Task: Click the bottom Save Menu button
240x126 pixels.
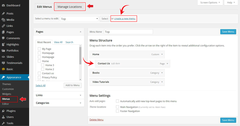Action: pyautogui.click(x=228, y=120)
